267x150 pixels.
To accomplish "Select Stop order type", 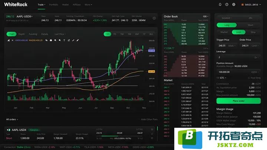I will point(253,32).
